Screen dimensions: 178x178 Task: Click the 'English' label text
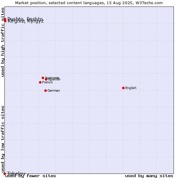[x=131, y=88]
